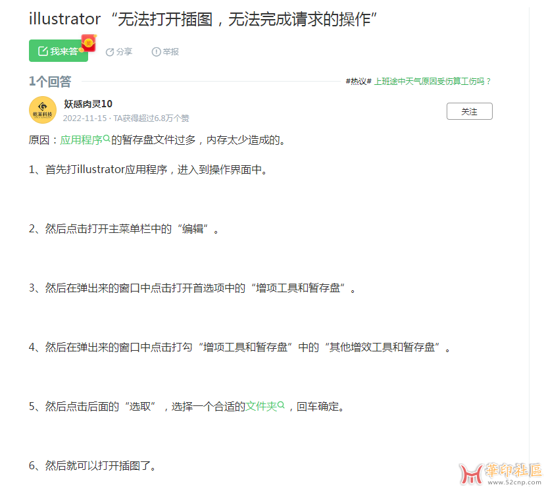Open the 上班途中天气原因受伤算工伤吗 hot topic link
Viewport: 544px width, 487px height.
(x=432, y=81)
